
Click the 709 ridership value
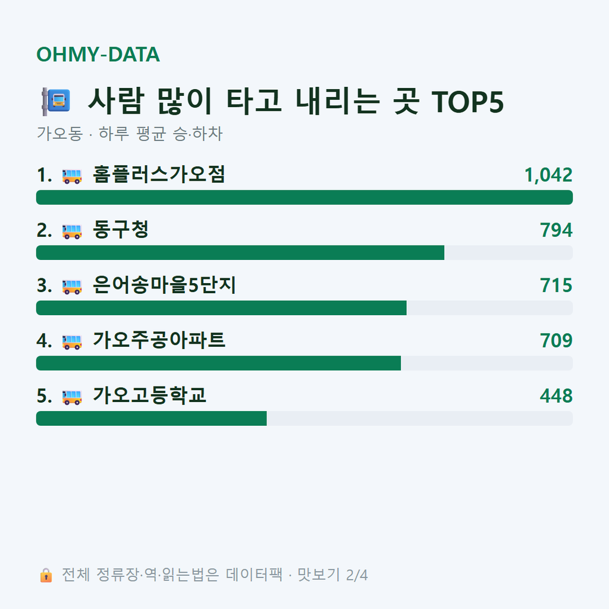click(556, 341)
